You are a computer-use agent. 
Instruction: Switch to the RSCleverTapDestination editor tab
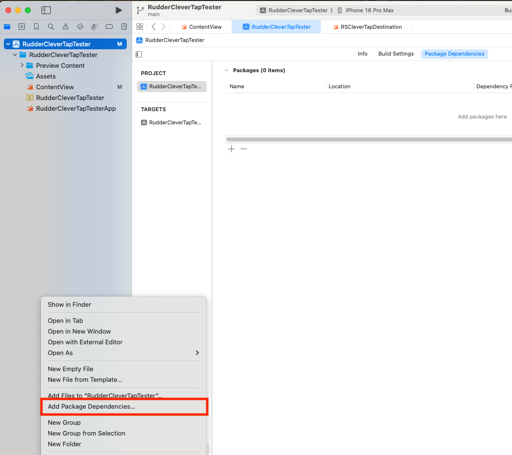click(367, 27)
